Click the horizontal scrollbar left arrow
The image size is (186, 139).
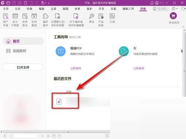coord(1,132)
